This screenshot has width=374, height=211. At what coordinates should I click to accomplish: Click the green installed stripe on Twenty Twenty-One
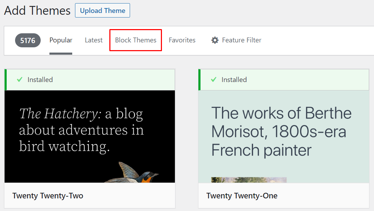[x=199, y=80]
